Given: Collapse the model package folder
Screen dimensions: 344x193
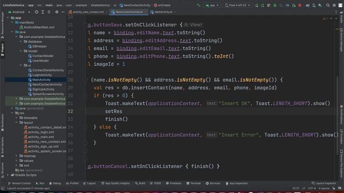Looking at the screenshot, I should coord(20,51).
